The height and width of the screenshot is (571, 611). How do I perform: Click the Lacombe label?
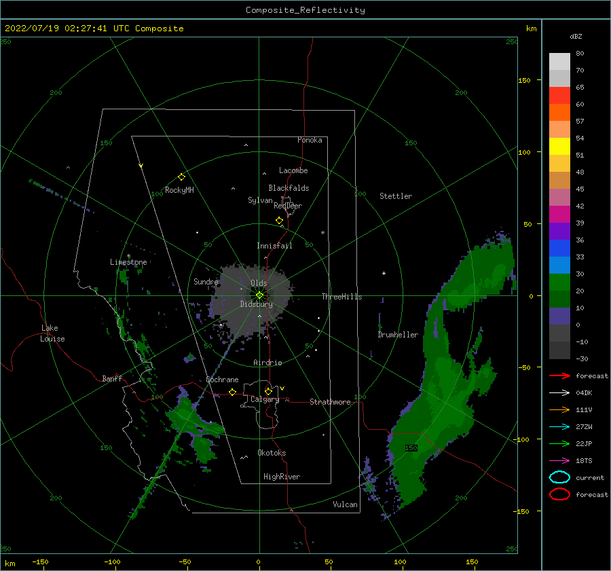(x=293, y=170)
